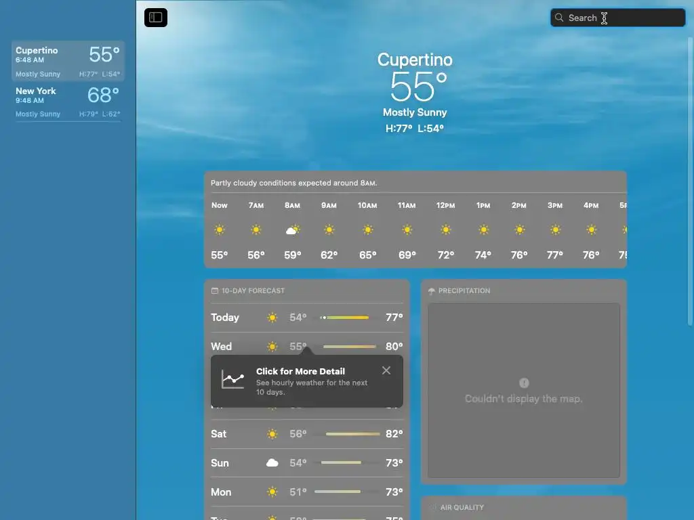Image resolution: width=694 pixels, height=520 pixels.
Task: Select Cupertino in the sidebar list
Action: (x=68, y=61)
